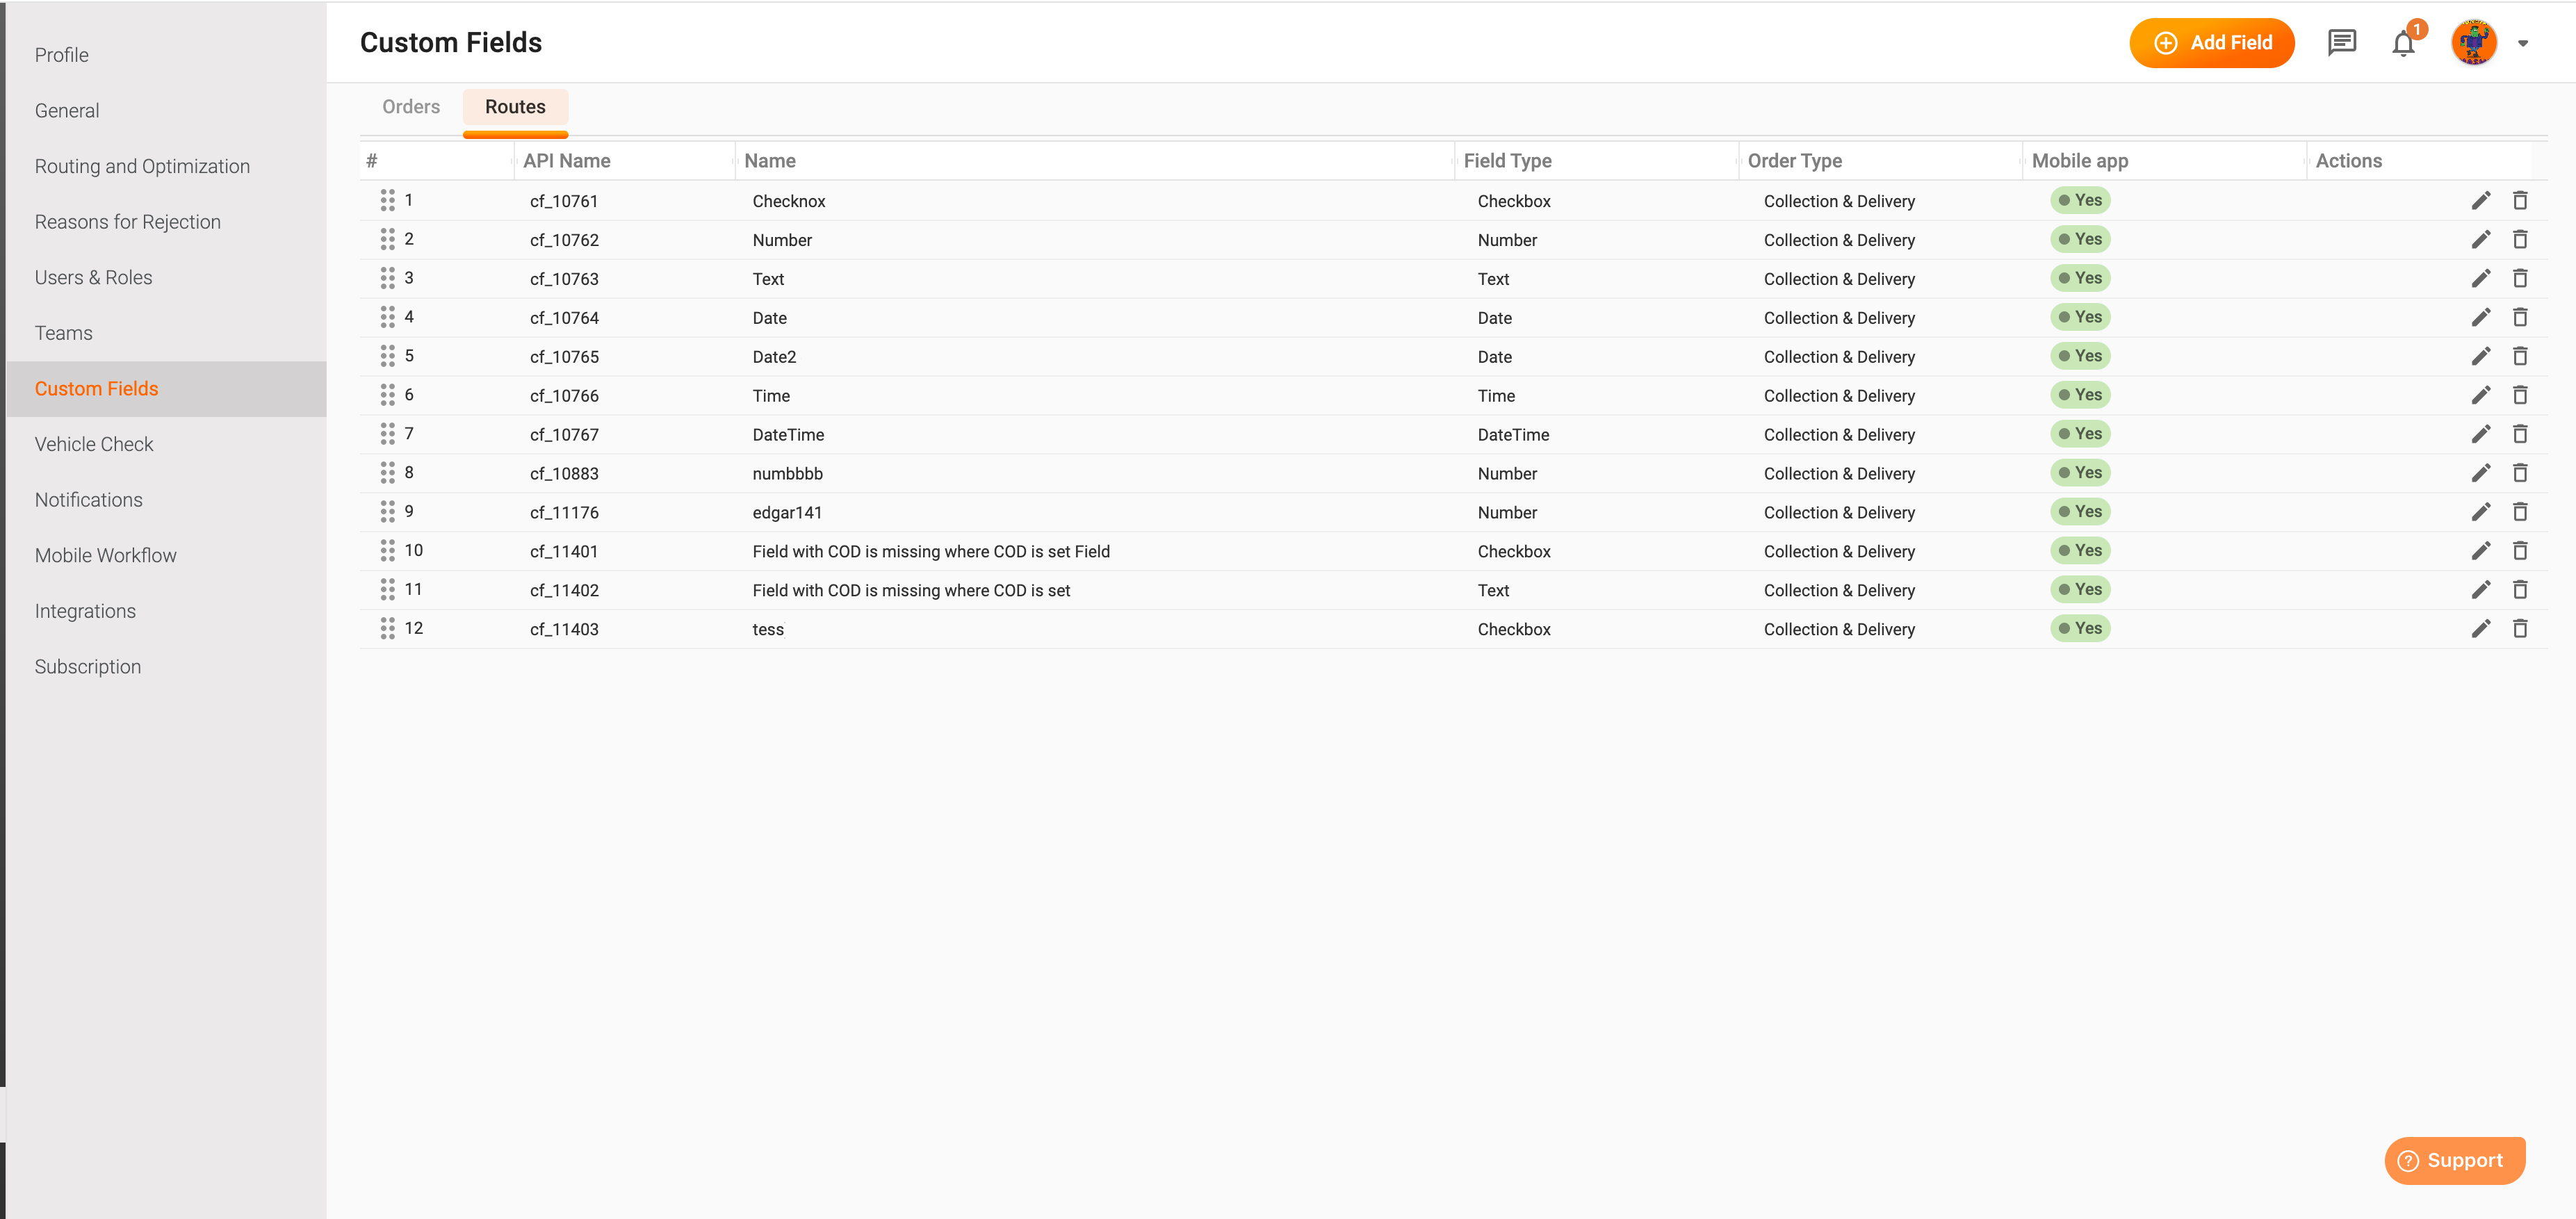This screenshot has height=1219, width=2576.
Task: Toggle Mobile app status for tess
Action: pyautogui.click(x=2081, y=629)
